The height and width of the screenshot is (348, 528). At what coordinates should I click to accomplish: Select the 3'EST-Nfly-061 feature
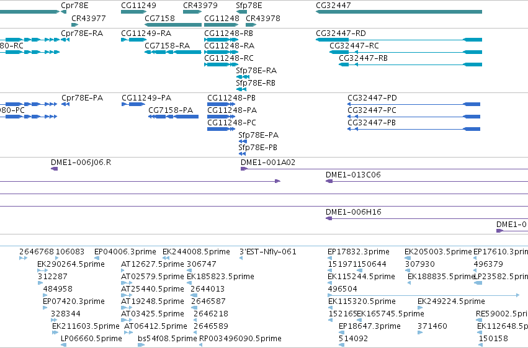[241, 258]
